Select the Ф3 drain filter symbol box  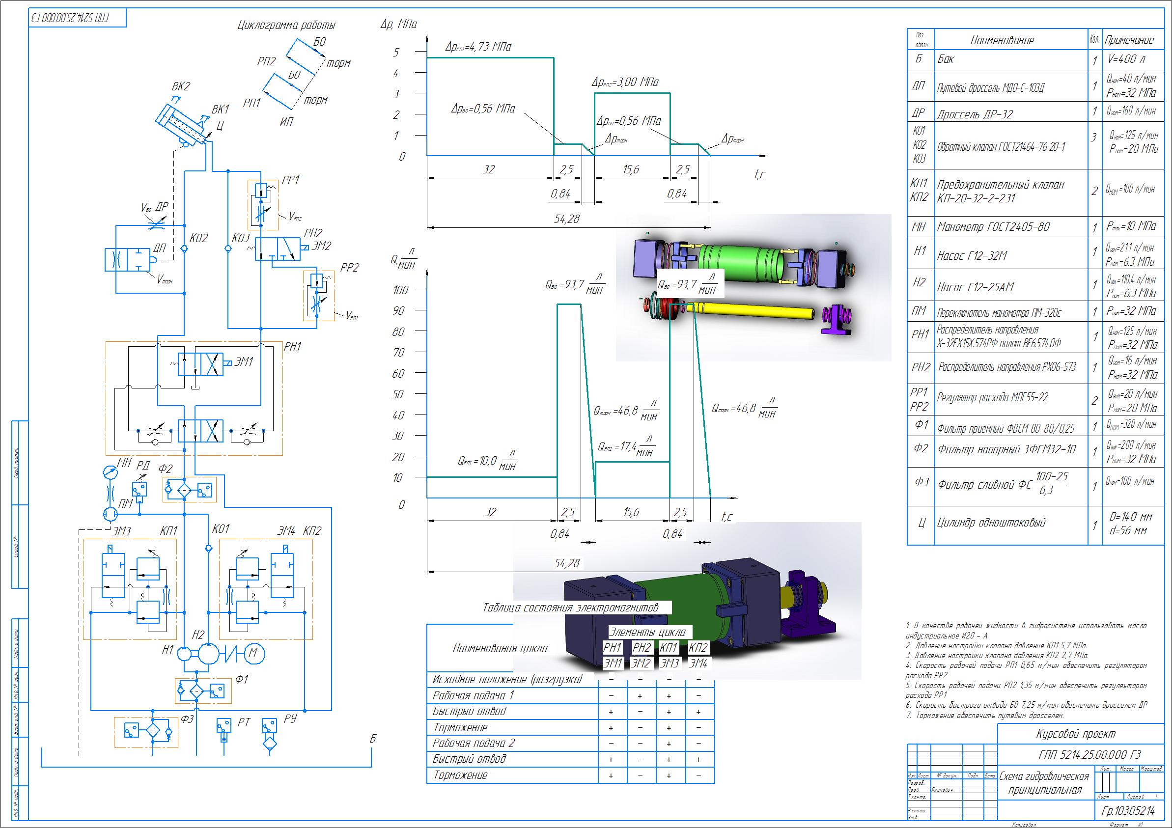coord(146,732)
